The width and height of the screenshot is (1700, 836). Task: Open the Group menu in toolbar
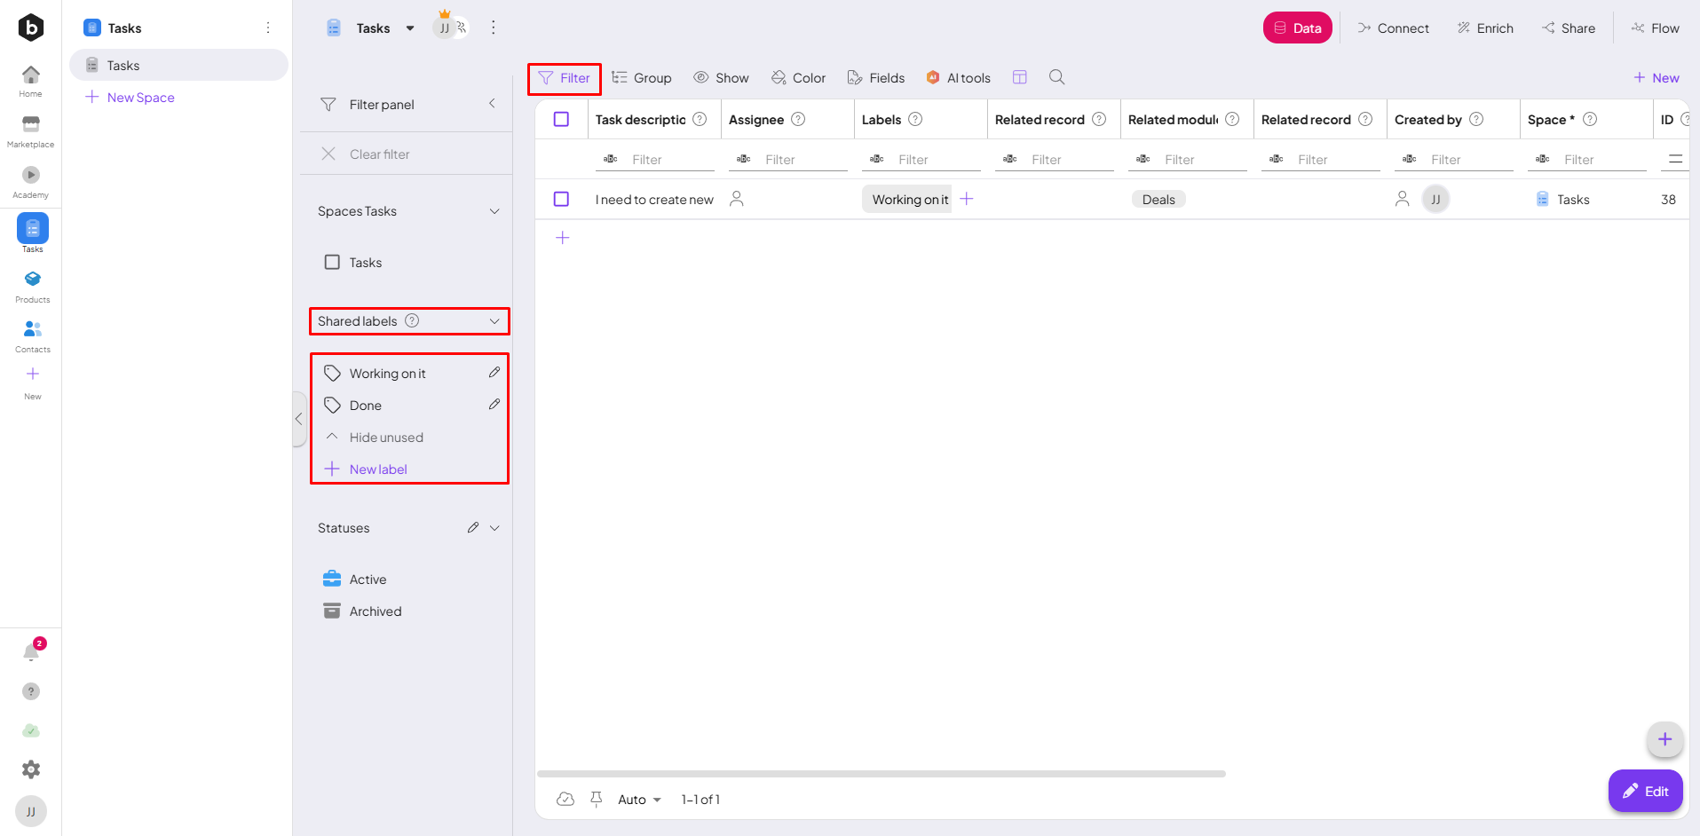(x=642, y=78)
